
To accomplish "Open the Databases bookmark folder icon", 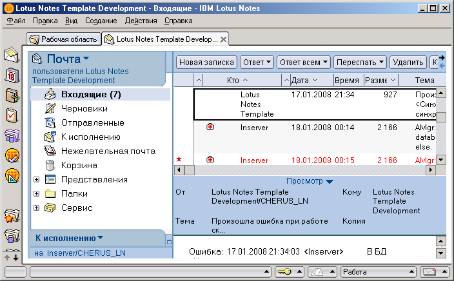I will (12, 235).
